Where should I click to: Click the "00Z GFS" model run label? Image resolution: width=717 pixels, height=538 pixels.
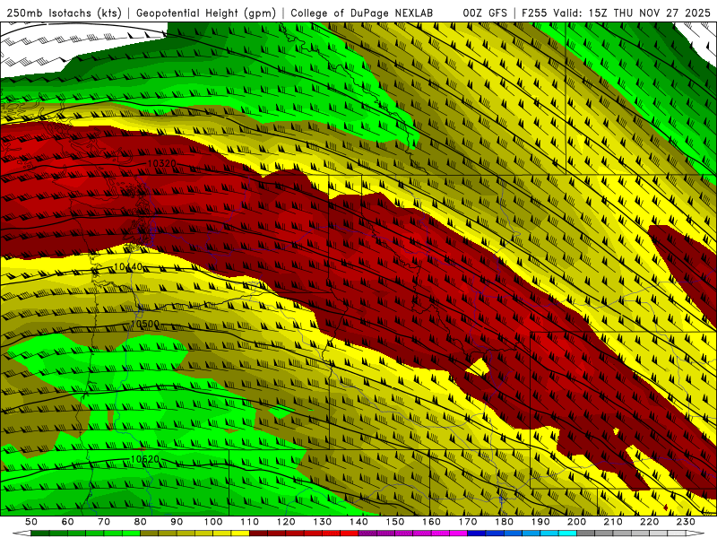485,13
